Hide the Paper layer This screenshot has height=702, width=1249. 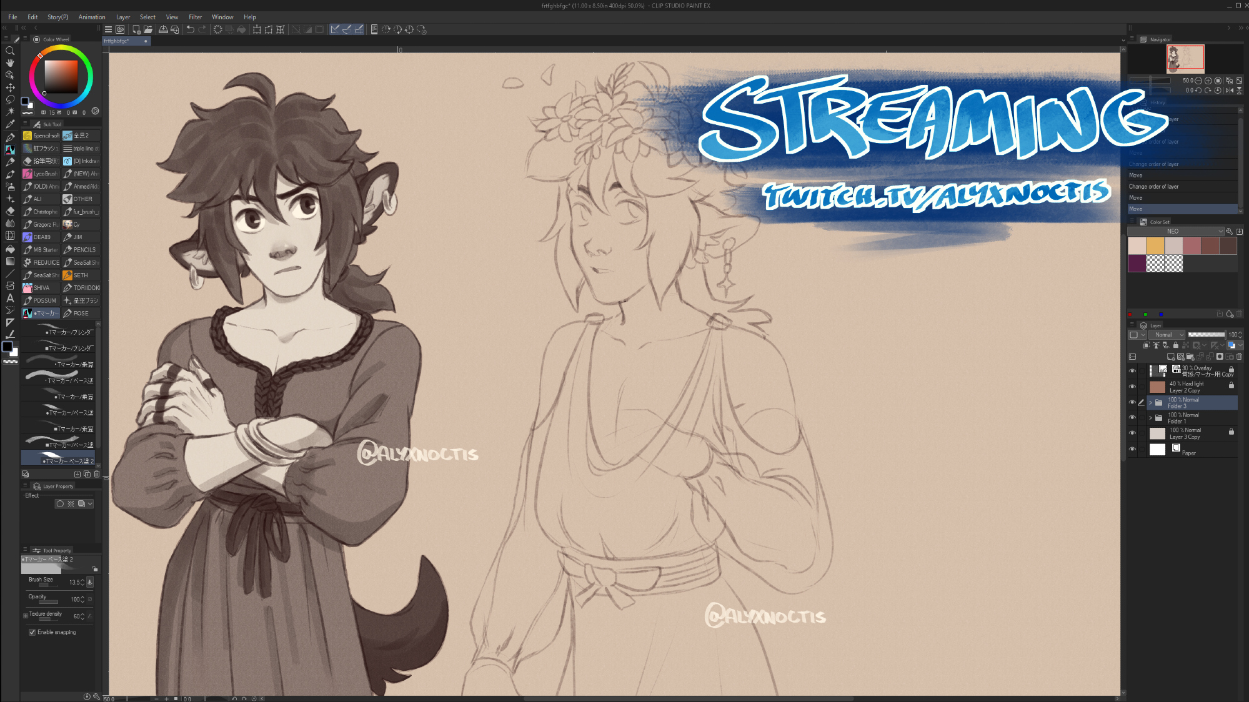[1132, 449]
